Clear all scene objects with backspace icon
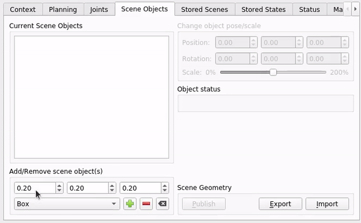The image size is (361, 223). point(162,204)
